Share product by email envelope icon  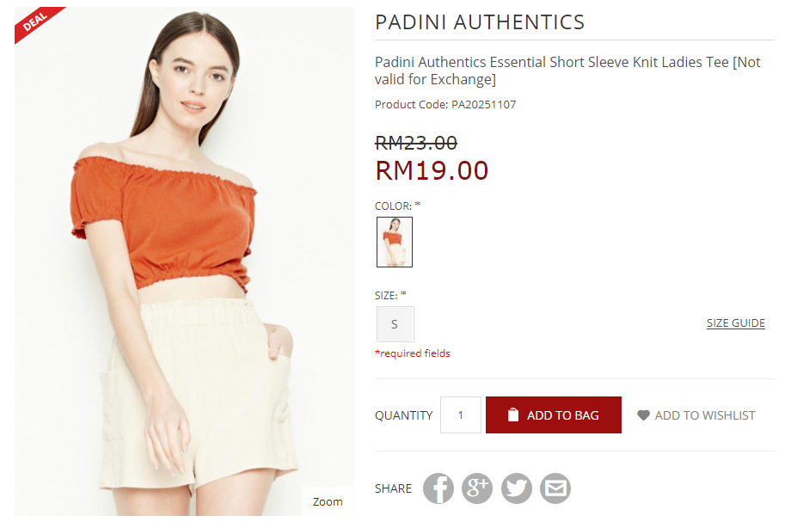click(555, 488)
